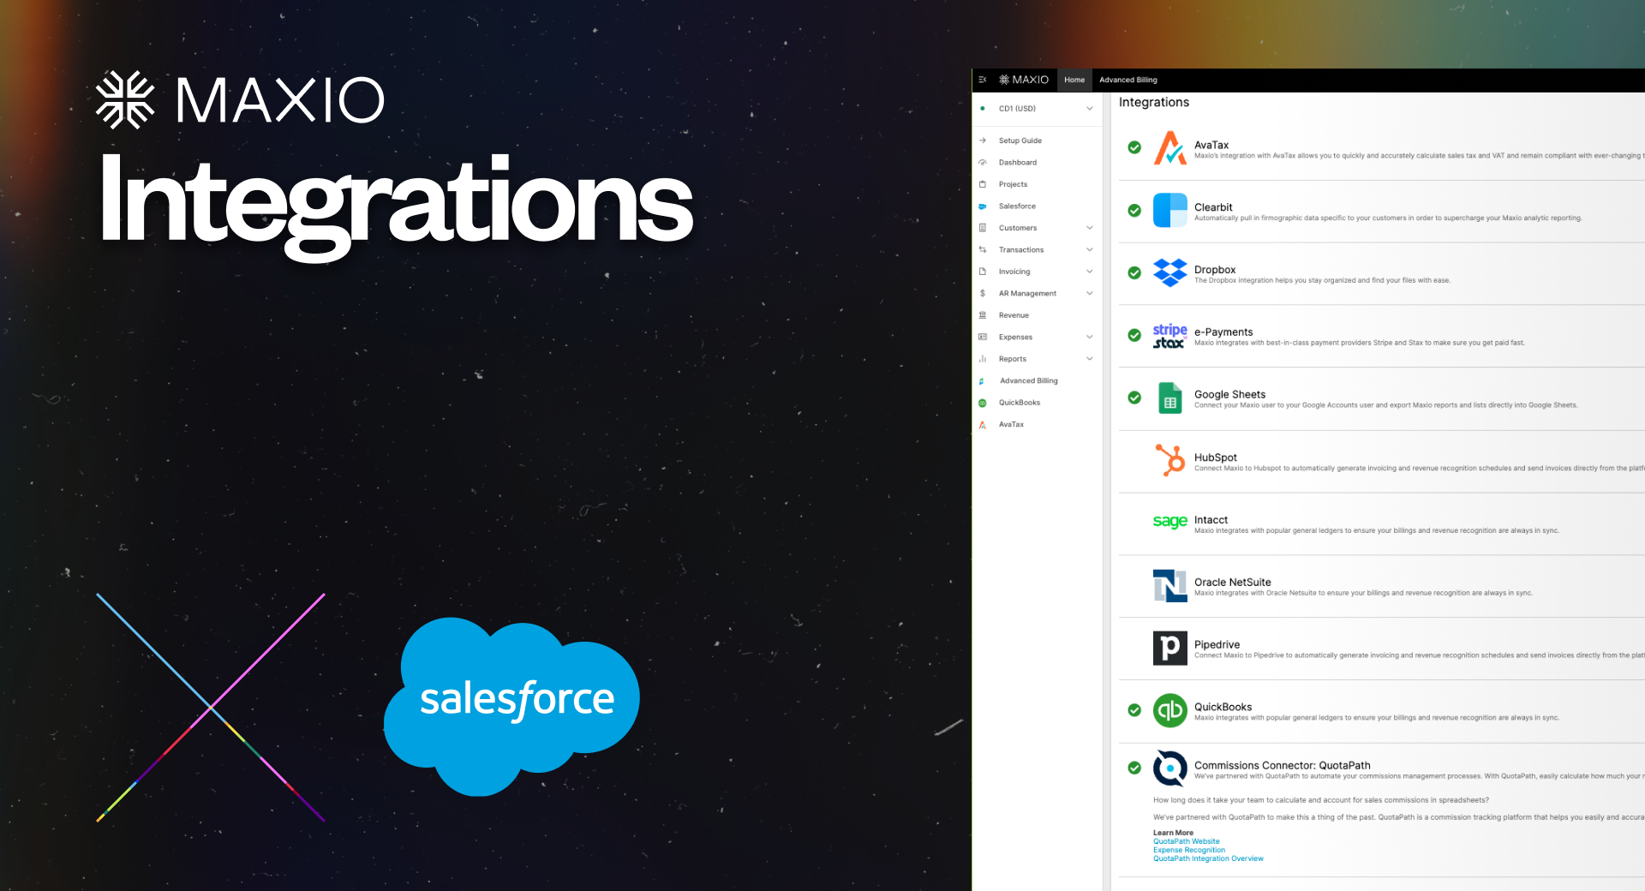
Task: Expand the Reports submenu chevron
Action: pyautogui.click(x=1090, y=359)
